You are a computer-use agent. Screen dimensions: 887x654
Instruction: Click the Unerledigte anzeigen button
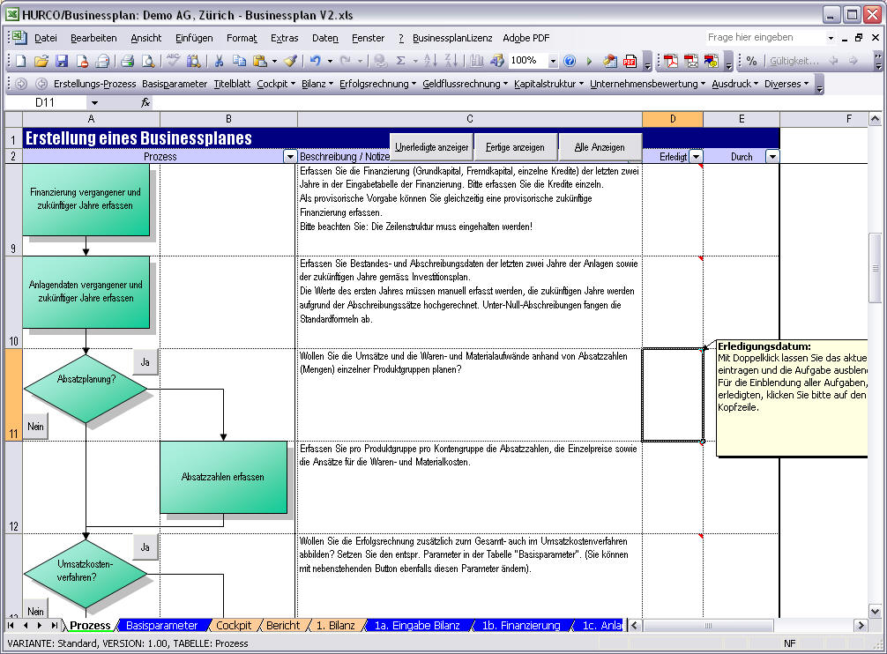[432, 147]
